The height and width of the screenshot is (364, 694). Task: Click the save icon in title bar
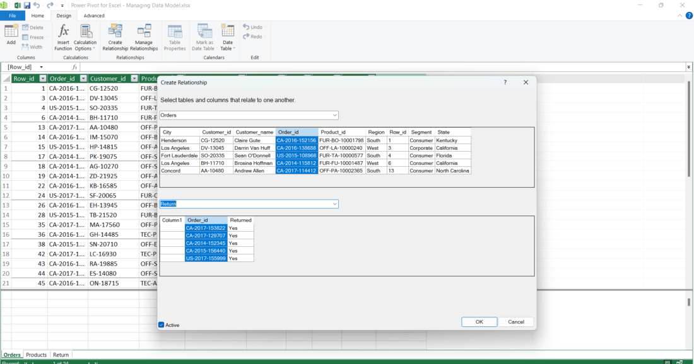coord(26,5)
